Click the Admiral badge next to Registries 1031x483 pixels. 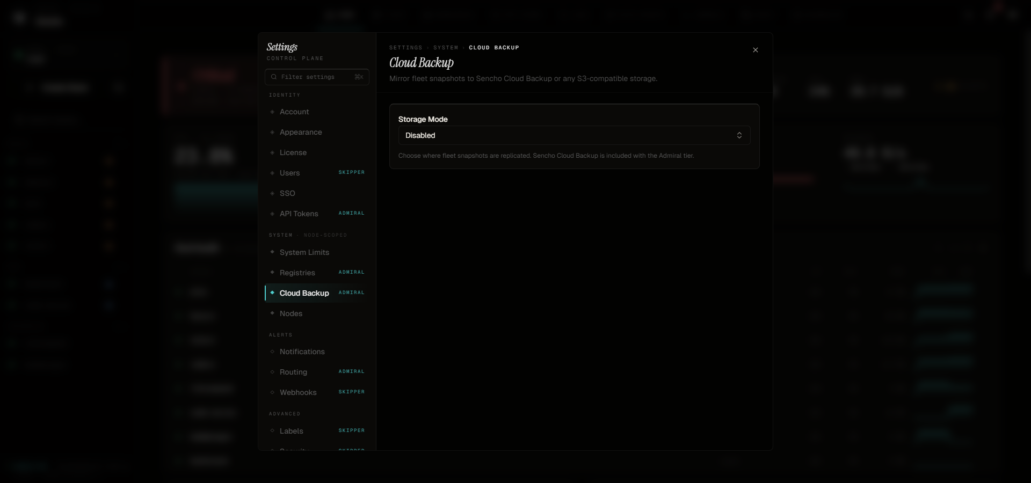click(x=352, y=272)
